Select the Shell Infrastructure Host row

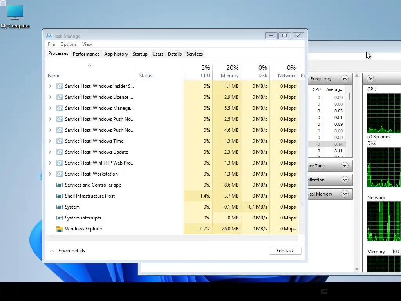[x=172, y=196]
